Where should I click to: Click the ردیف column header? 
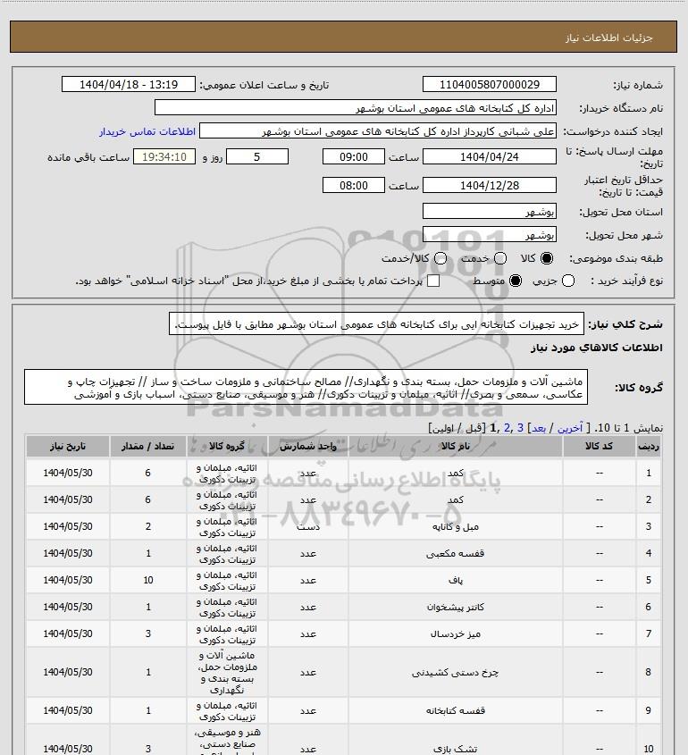click(649, 447)
